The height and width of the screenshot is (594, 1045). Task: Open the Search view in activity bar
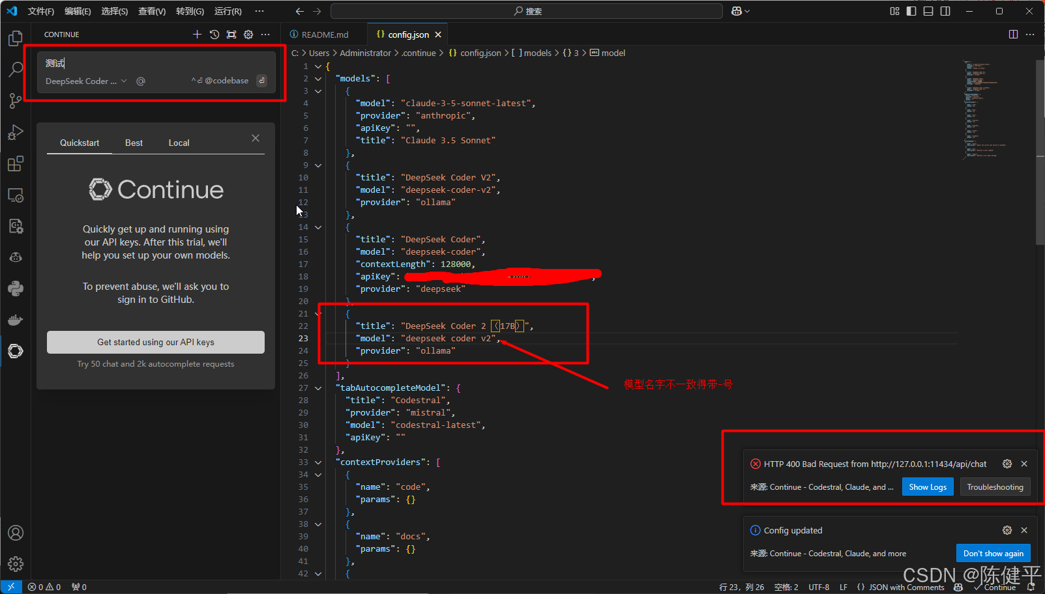(16, 70)
